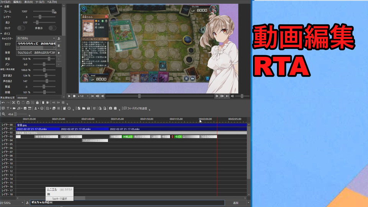Open the 編集(E) menu
This screenshot has width=368, height=207.
[x=17, y=2]
